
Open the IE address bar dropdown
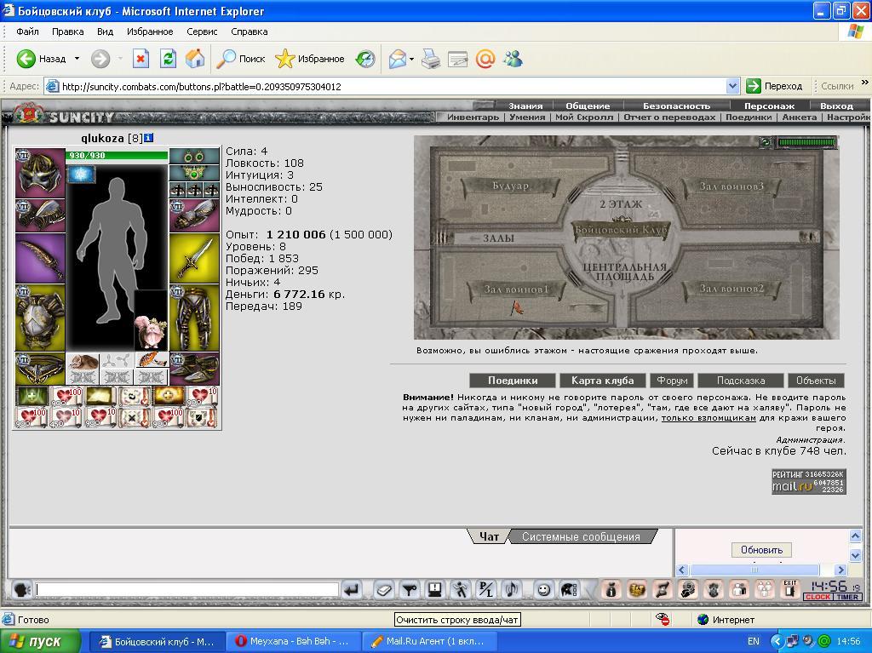733,86
